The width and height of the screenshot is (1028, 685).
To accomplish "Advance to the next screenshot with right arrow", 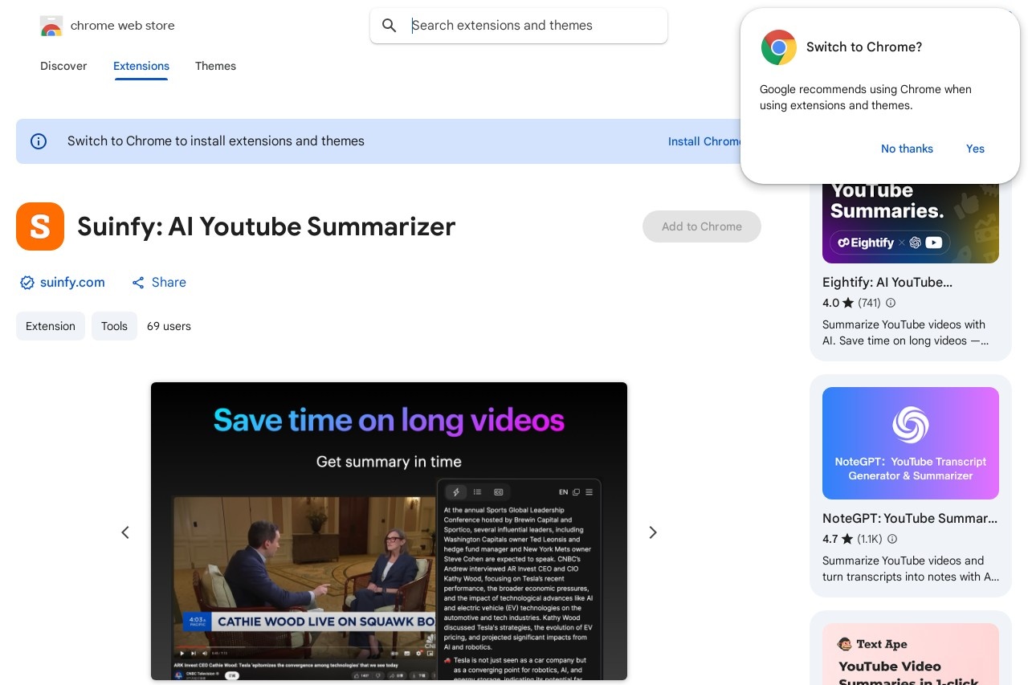I will click(653, 532).
